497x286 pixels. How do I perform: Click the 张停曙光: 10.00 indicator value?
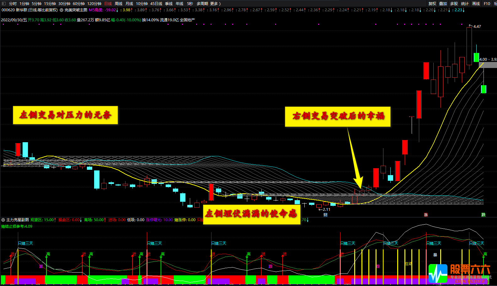click(x=159, y=220)
